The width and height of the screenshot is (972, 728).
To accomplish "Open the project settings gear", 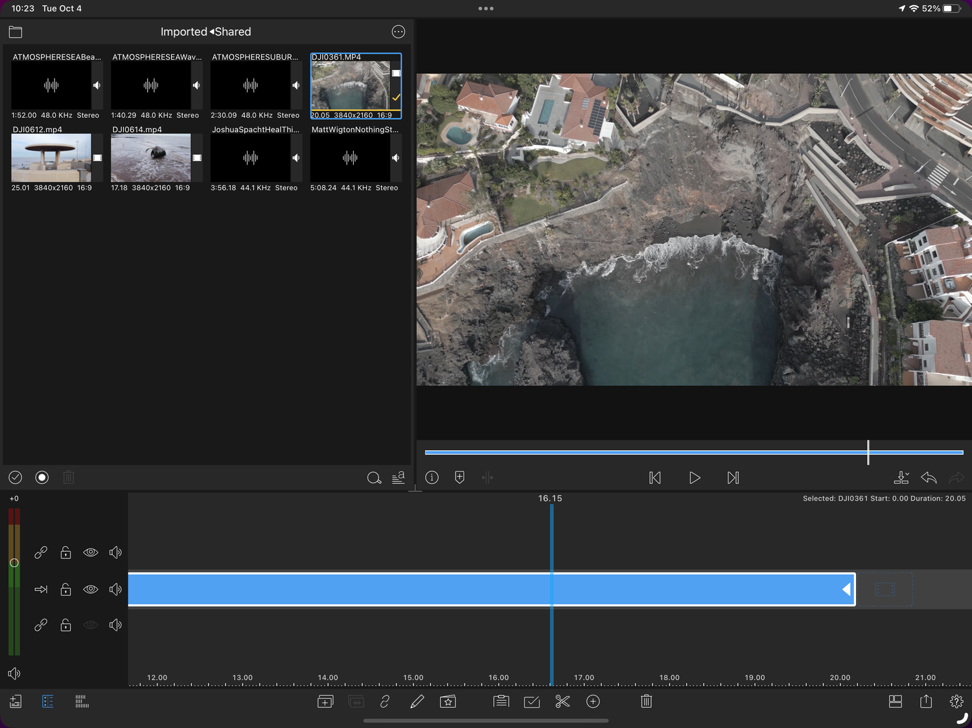I will pyautogui.click(x=956, y=701).
